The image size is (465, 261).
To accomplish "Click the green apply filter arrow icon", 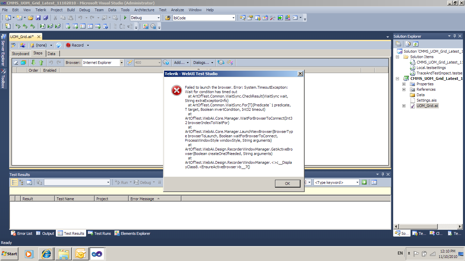I will tap(364, 182).
